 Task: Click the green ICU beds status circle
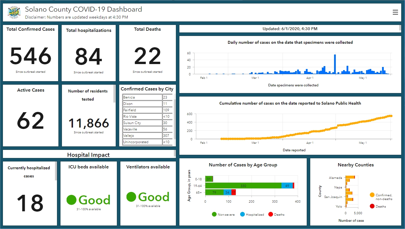point(72,200)
